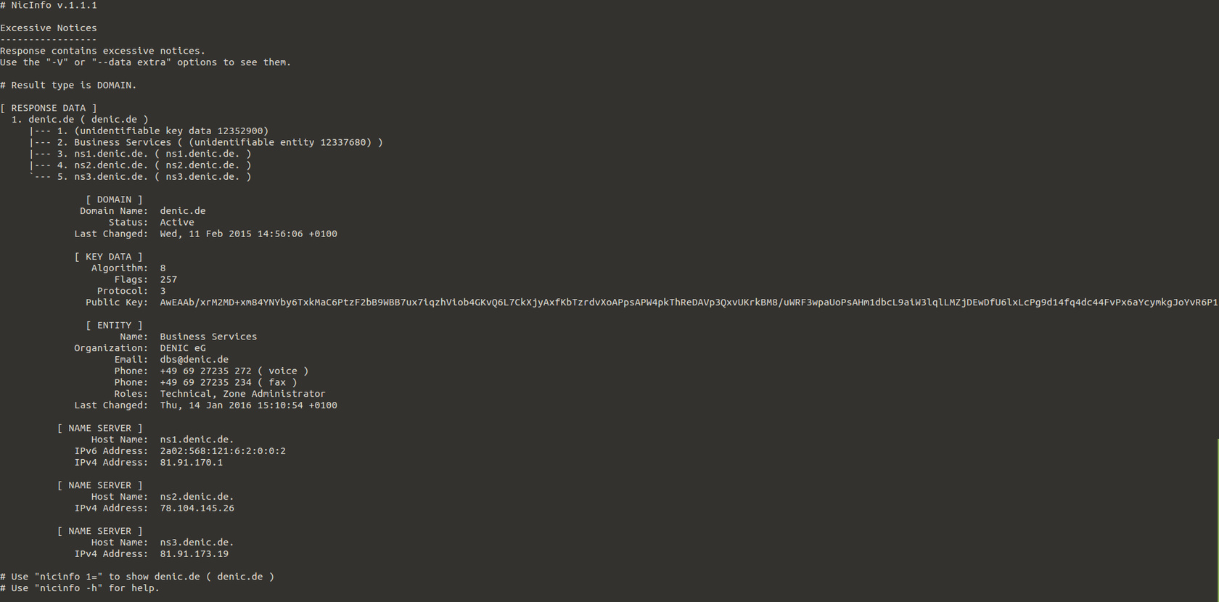
Task: Select IPv6 address 2a02:568:121:6:2:0:0:2
Action: pos(223,451)
